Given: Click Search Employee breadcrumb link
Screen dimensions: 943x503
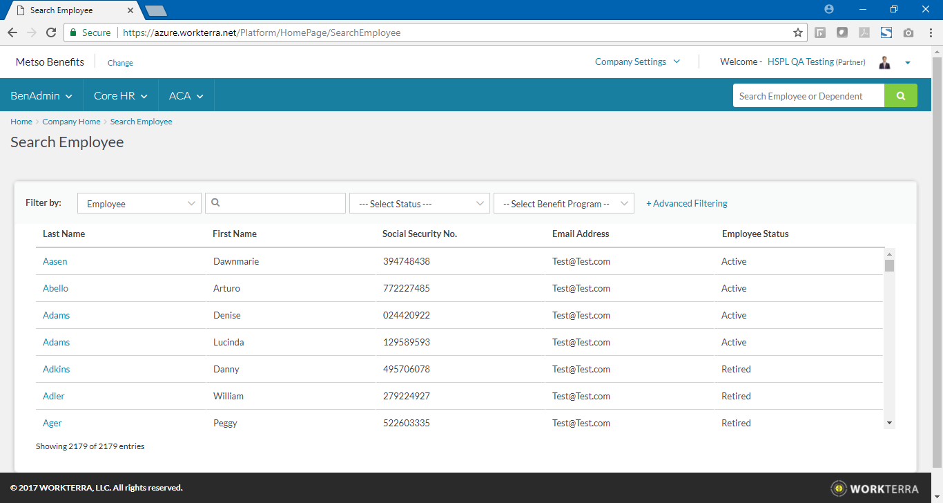Looking at the screenshot, I should click(142, 122).
